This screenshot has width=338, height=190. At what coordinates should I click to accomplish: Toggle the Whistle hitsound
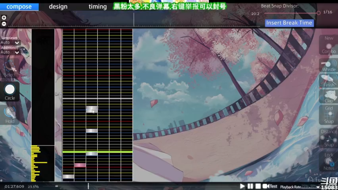[x=329, y=65]
